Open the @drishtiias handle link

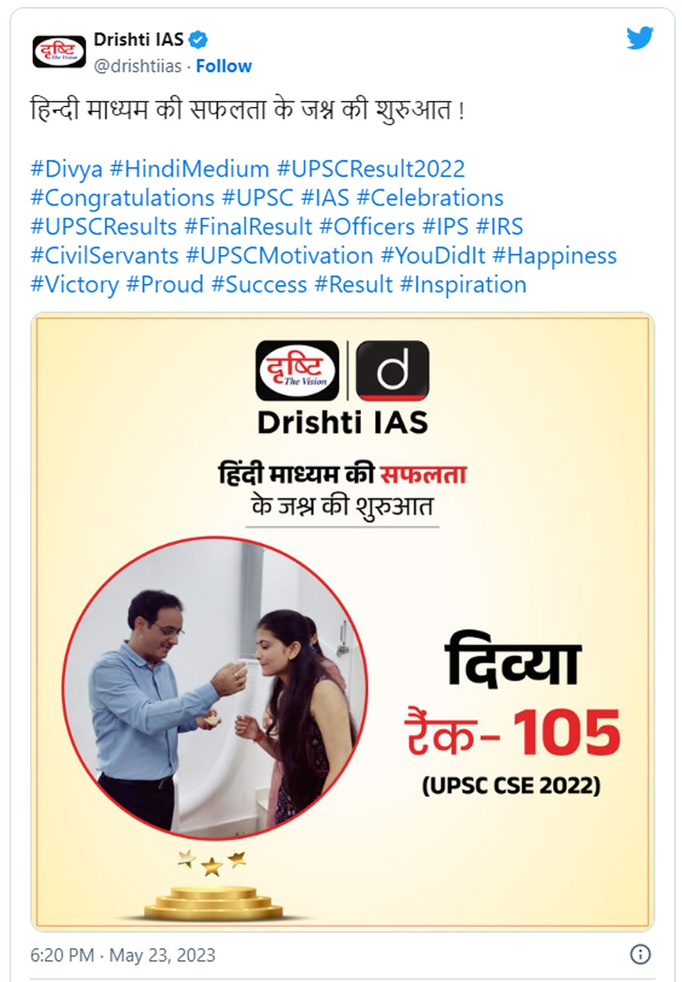(x=138, y=66)
